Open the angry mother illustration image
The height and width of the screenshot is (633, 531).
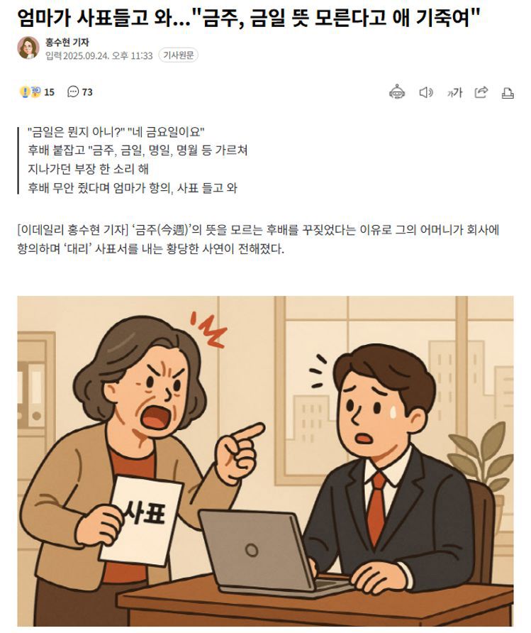tap(265, 461)
